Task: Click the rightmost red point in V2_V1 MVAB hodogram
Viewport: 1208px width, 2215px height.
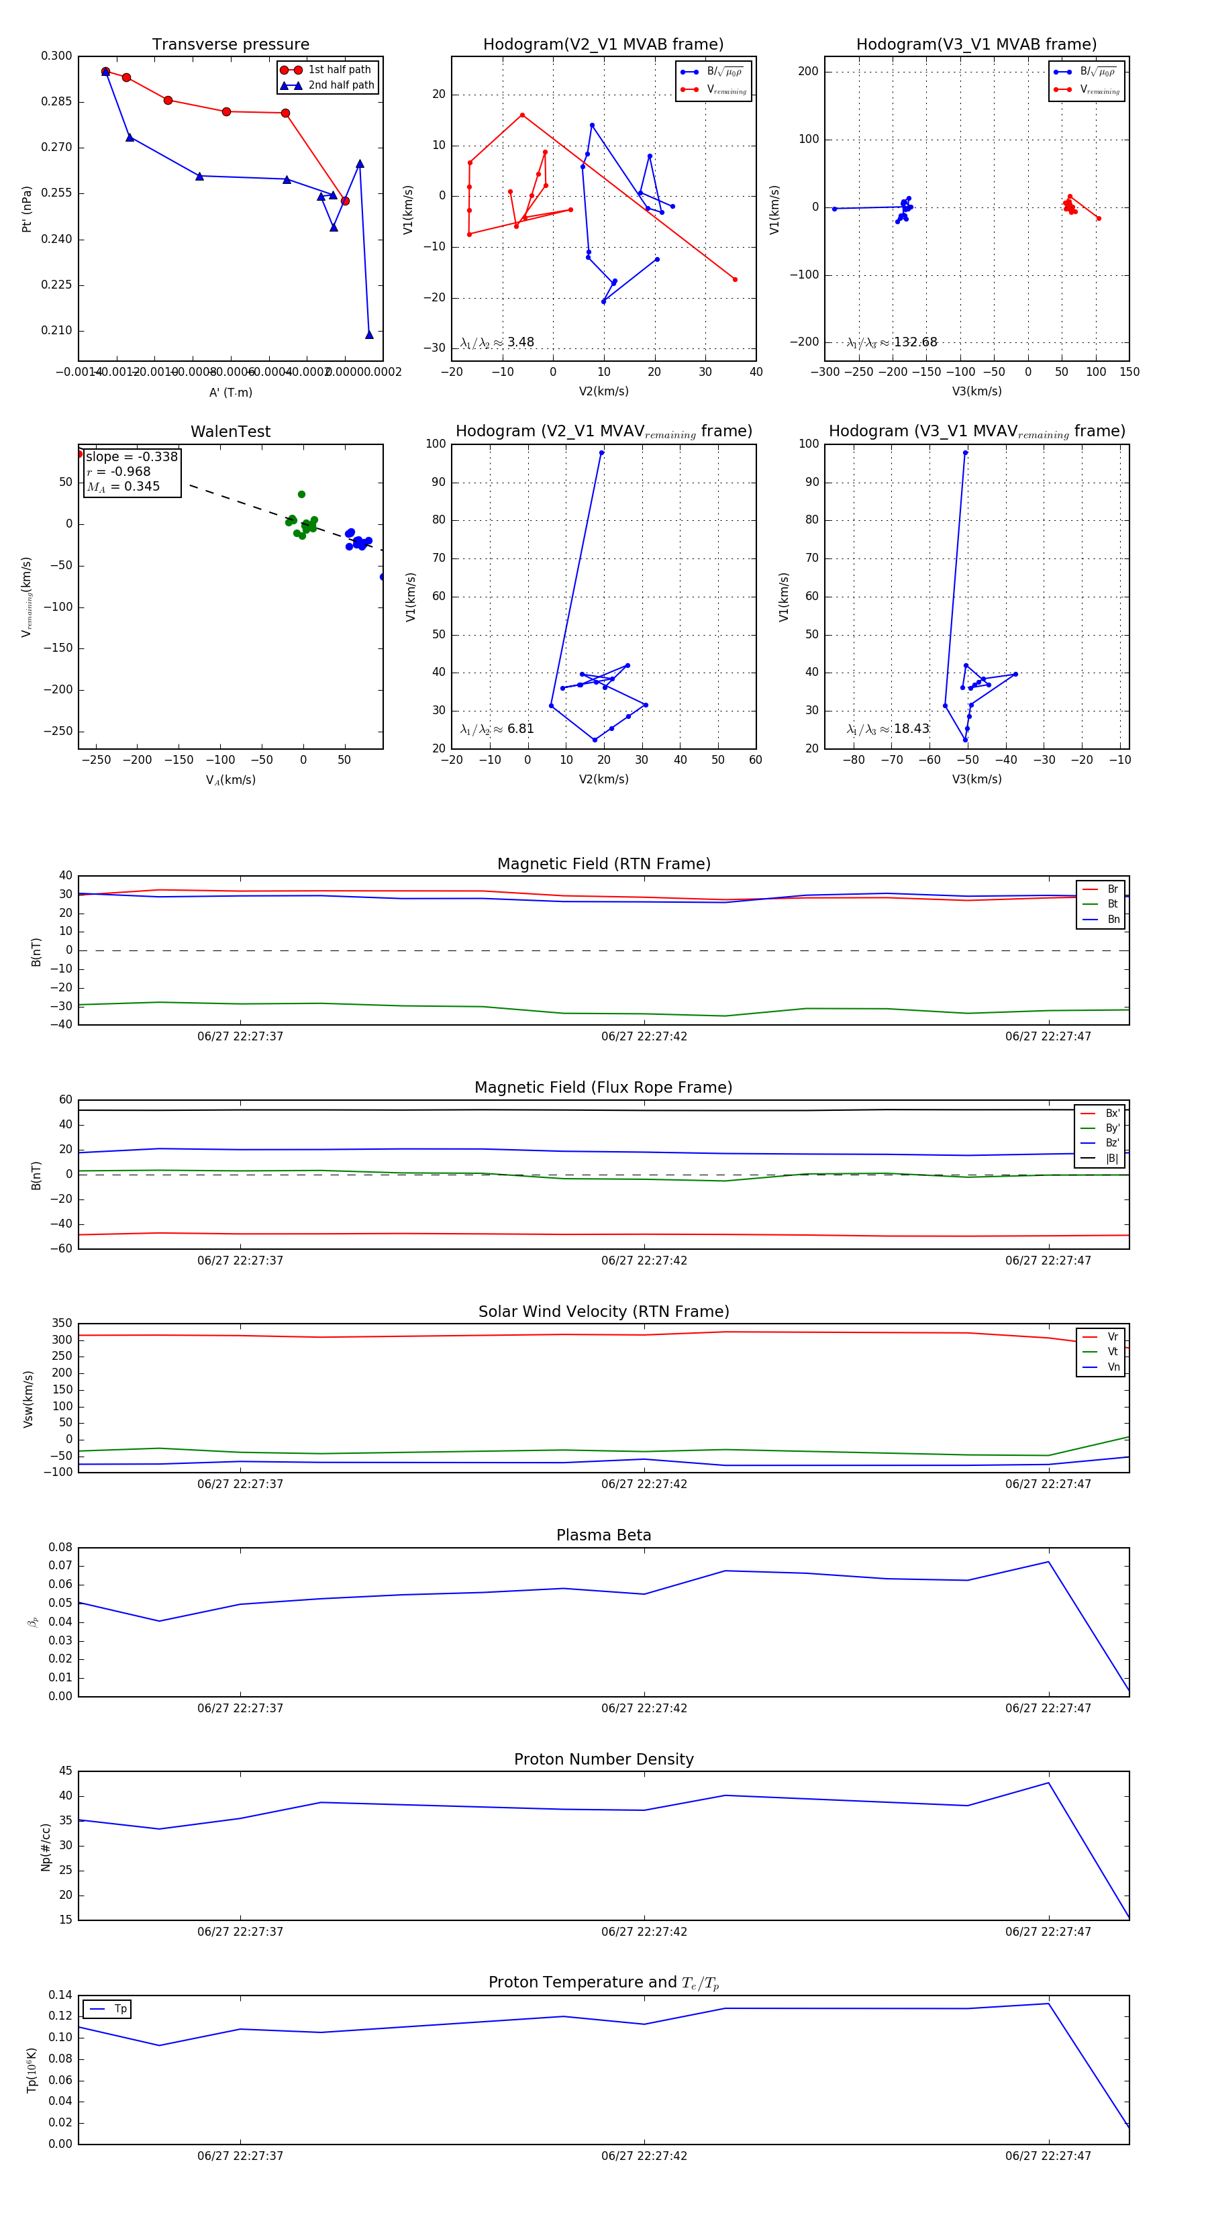Action: click(735, 279)
